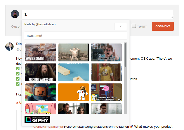This screenshot has height=130, width=184.
Task: Pick the Adventure Time pink room GIF
Action: point(41,109)
